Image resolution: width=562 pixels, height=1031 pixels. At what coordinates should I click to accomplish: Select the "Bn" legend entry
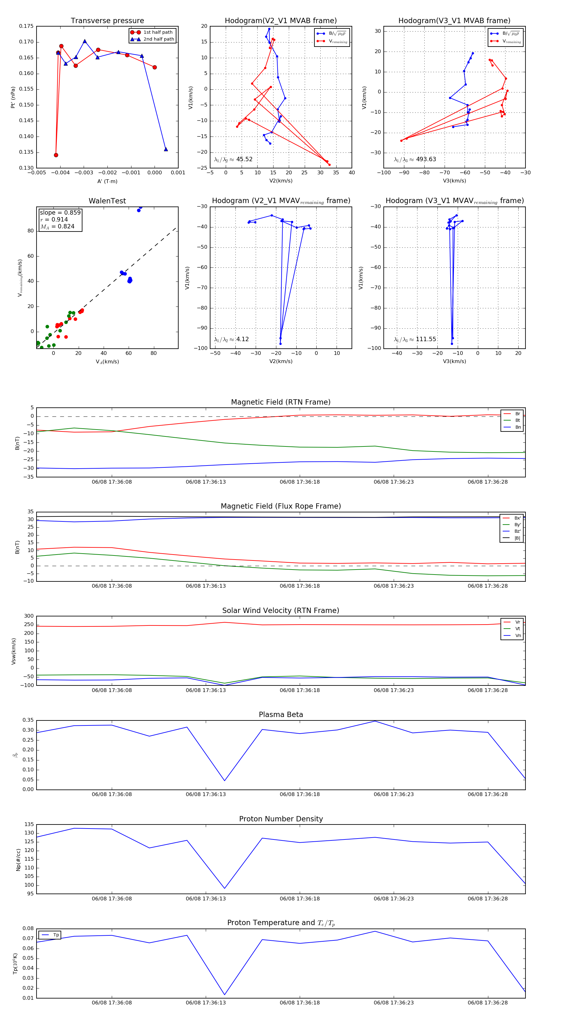tap(512, 427)
